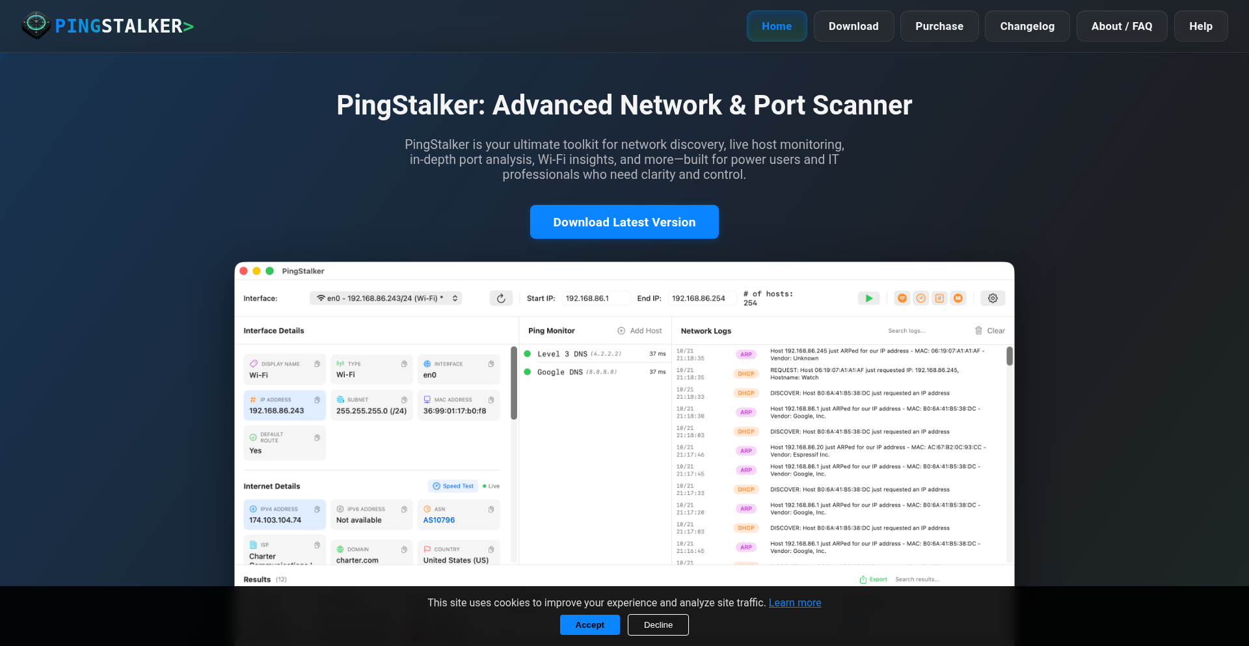This screenshot has height=646, width=1249.
Task: Open the Changelog navigation item
Action: point(1027,26)
